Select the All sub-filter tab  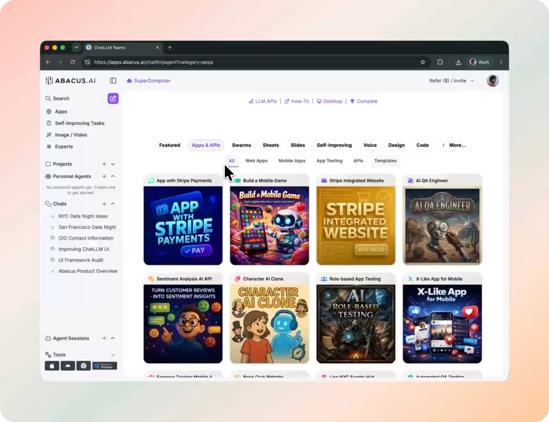231,161
